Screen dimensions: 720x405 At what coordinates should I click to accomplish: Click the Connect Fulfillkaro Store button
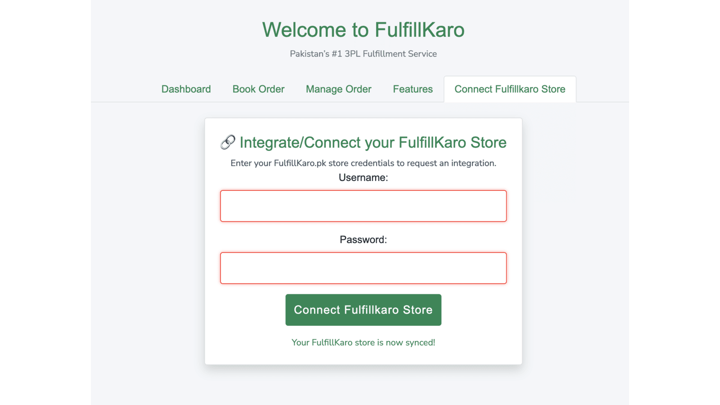pyautogui.click(x=363, y=310)
